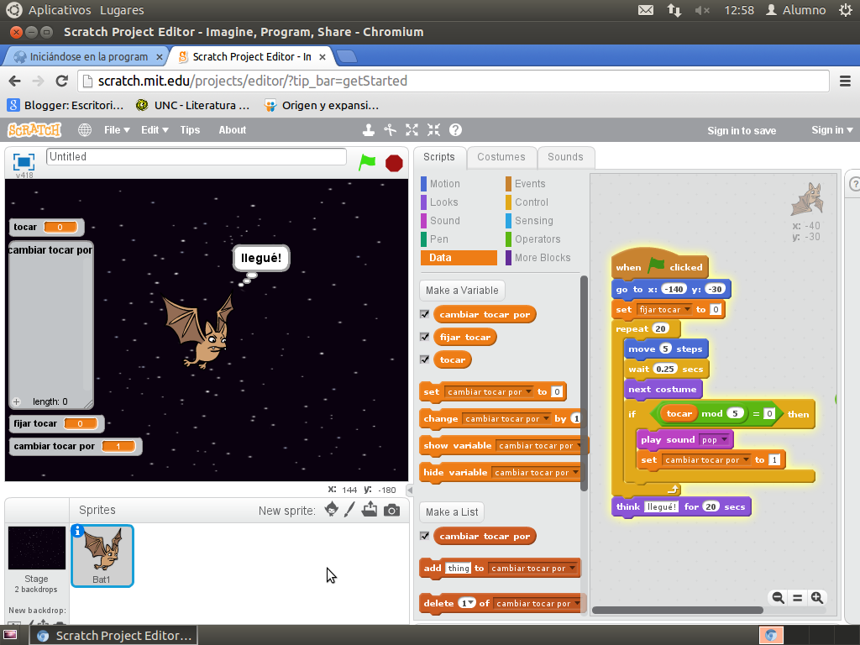This screenshot has height=645, width=860.
Task: Toggle full screen presentation mode icon
Action: 24,162
